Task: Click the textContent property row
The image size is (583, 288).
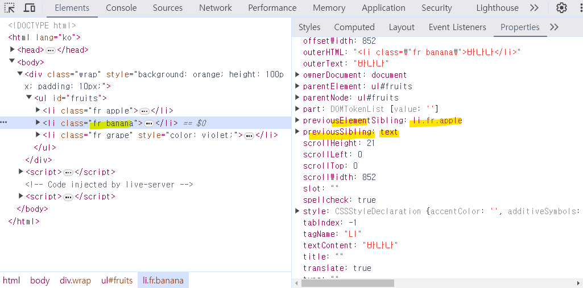Action: (x=350, y=246)
